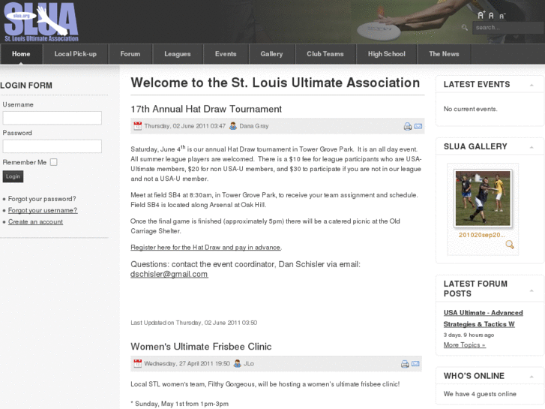
Task: Open the 17th Annual Hat Draw Tournament title
Action: [206, 109]
